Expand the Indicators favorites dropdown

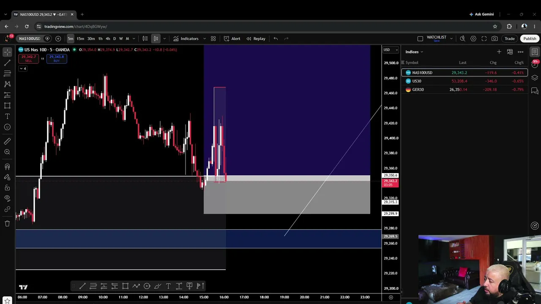[x=205, y=38]
